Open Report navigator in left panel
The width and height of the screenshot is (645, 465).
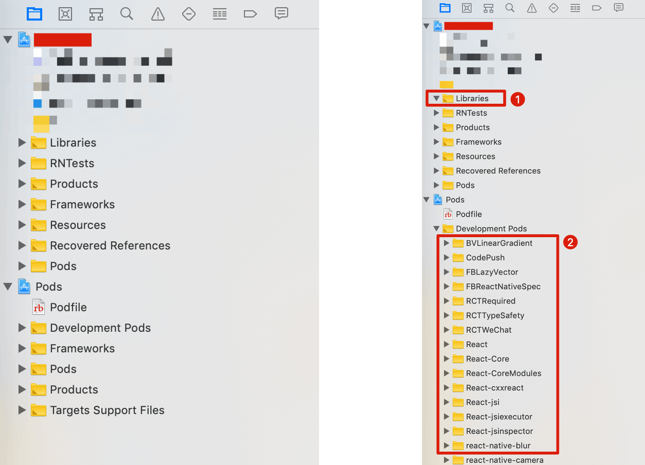point(281,13)
